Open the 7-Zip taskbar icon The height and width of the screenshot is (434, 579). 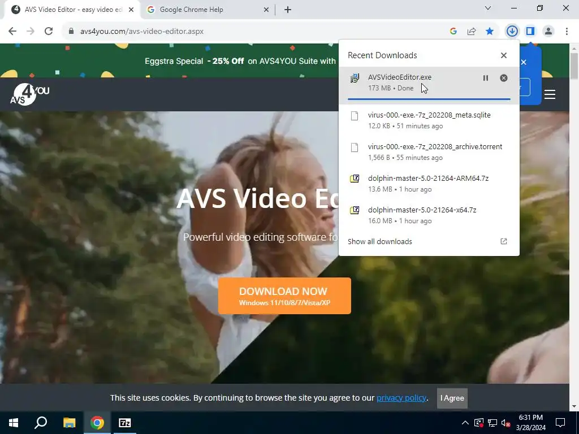(x=125, y=423)
